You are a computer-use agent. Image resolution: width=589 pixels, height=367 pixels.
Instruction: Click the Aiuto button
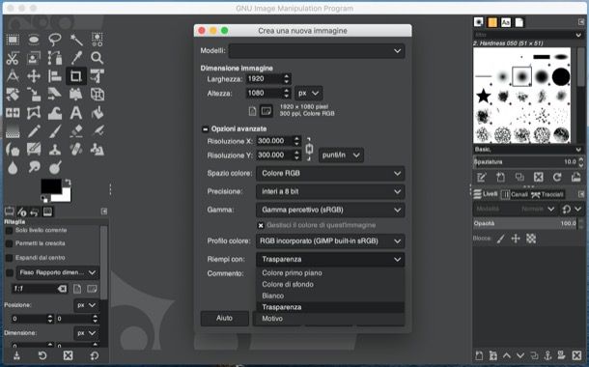[x=224, y=318]
